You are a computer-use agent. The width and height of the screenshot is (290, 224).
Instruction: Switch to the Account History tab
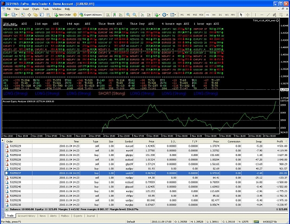[x=26, y=216]
